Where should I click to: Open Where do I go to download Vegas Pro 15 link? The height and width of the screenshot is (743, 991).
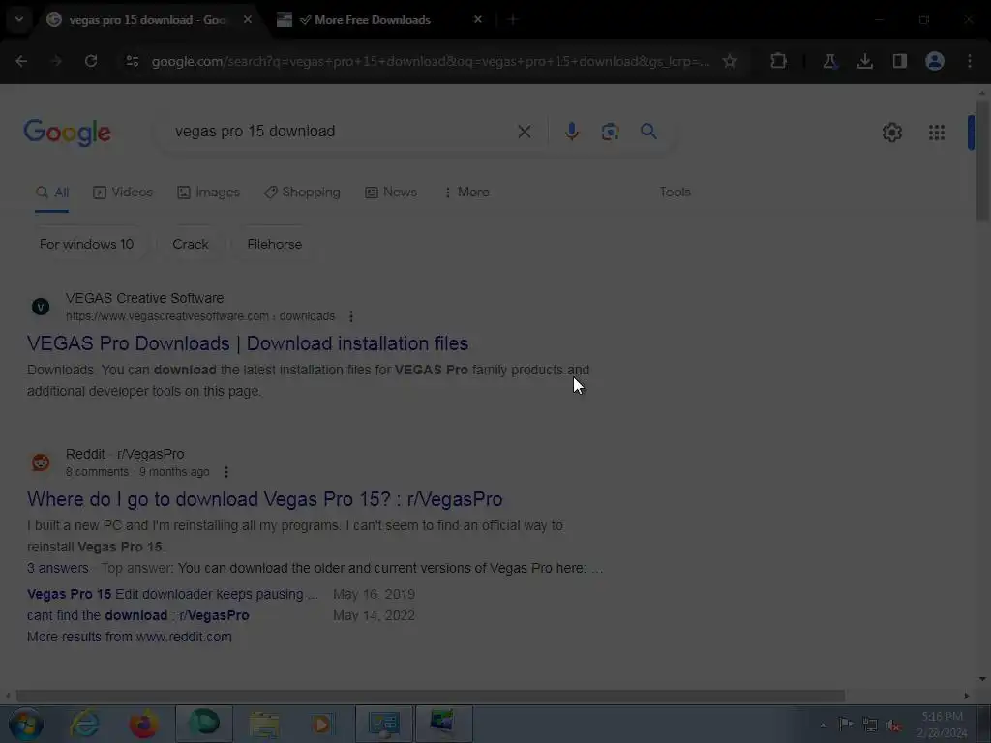click(x=265, y=499)
